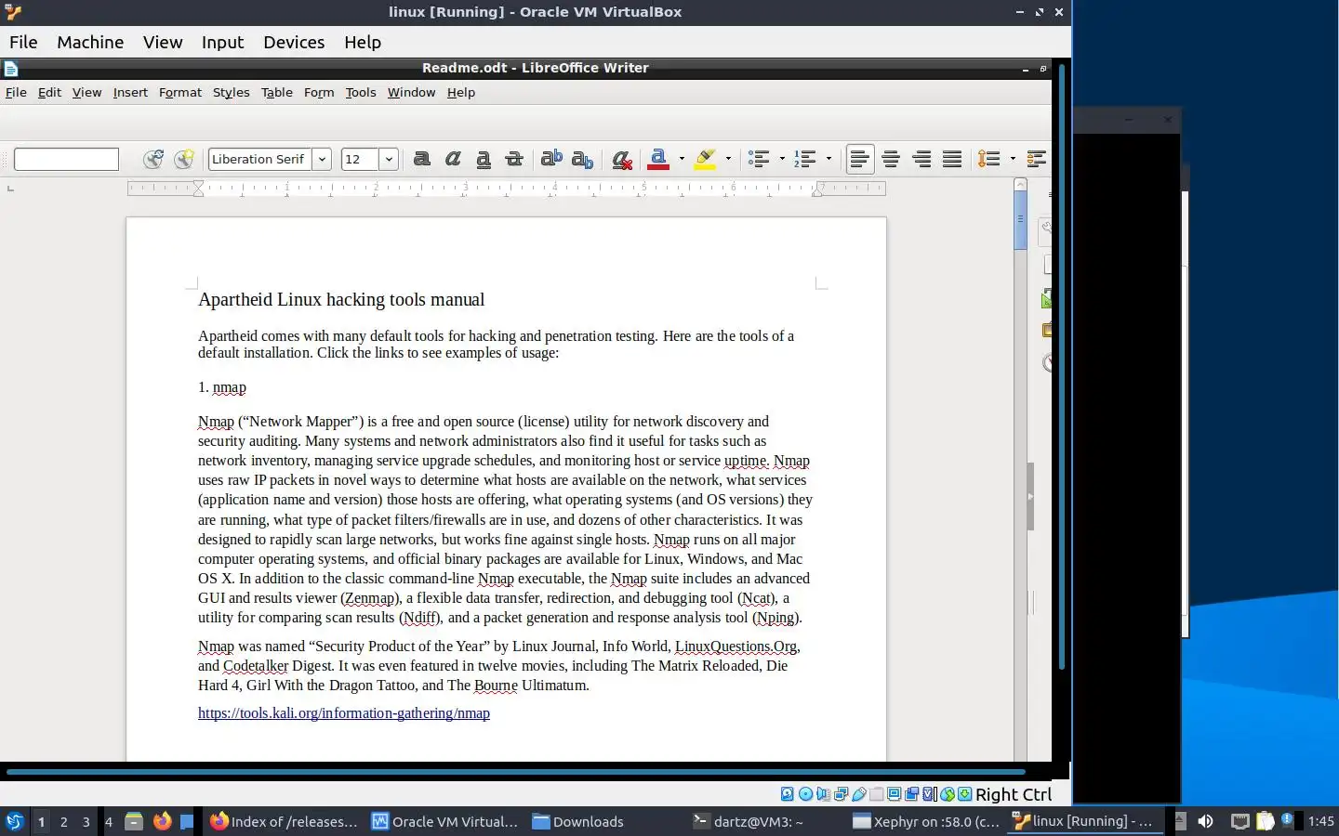Image resolution: width=1339 pixels, height=836 pixels.
Task: Justify the paragraph text
Action: (x=952, y=159)
